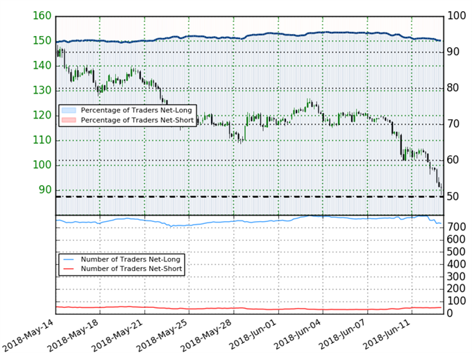
Task: Click the 2018-Jun-04 date label
Action: point(296,335)
